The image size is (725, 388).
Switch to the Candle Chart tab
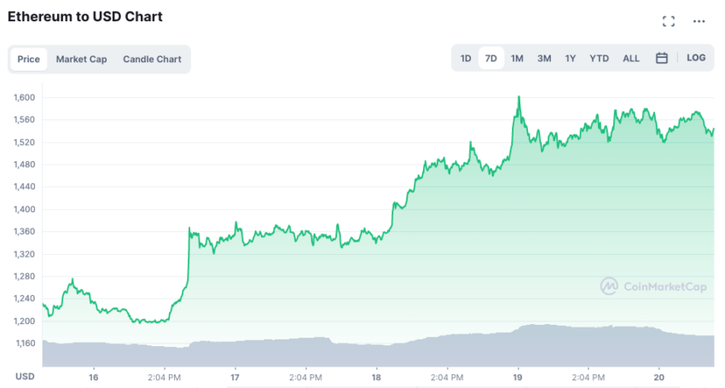pyautogui.click(x=152, y=59)
